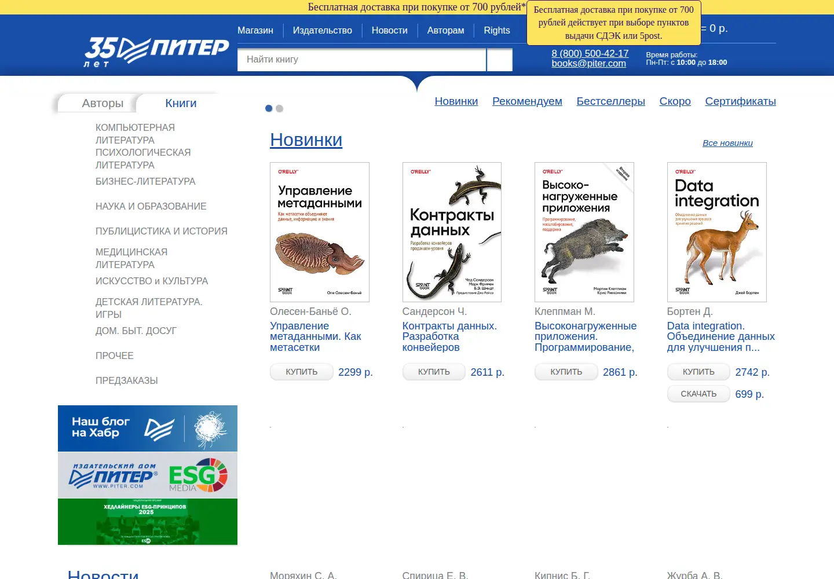This screenshot has width=834, height=579.
Task: Open the Высоконагруженные приложения book cover
Action: coord(584,232)
